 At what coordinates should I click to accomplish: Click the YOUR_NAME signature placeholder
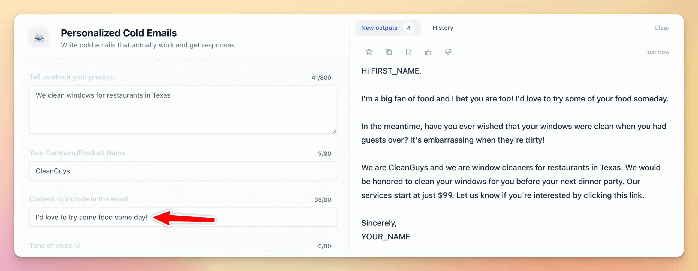click(386, 237)
